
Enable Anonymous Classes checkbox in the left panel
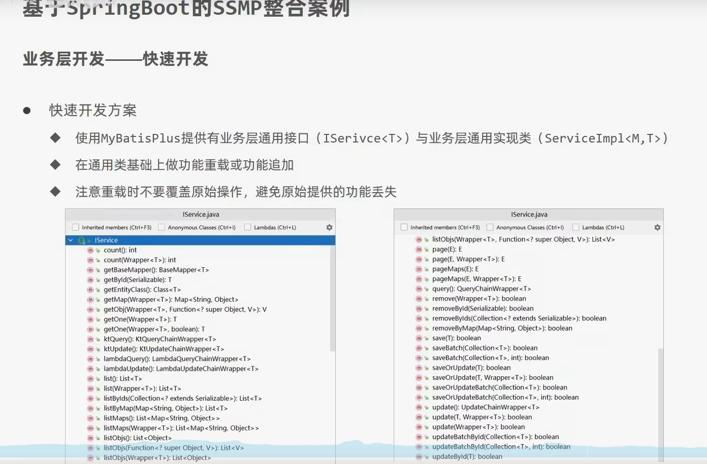click(x=162, y=228)
